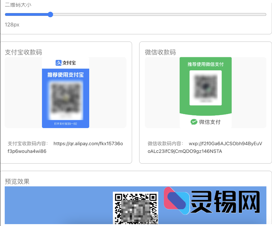Image resolution: width=272 pixels, height=226 pixels.
Task: Open the Alipay payment code image
Action: (66, 93)
